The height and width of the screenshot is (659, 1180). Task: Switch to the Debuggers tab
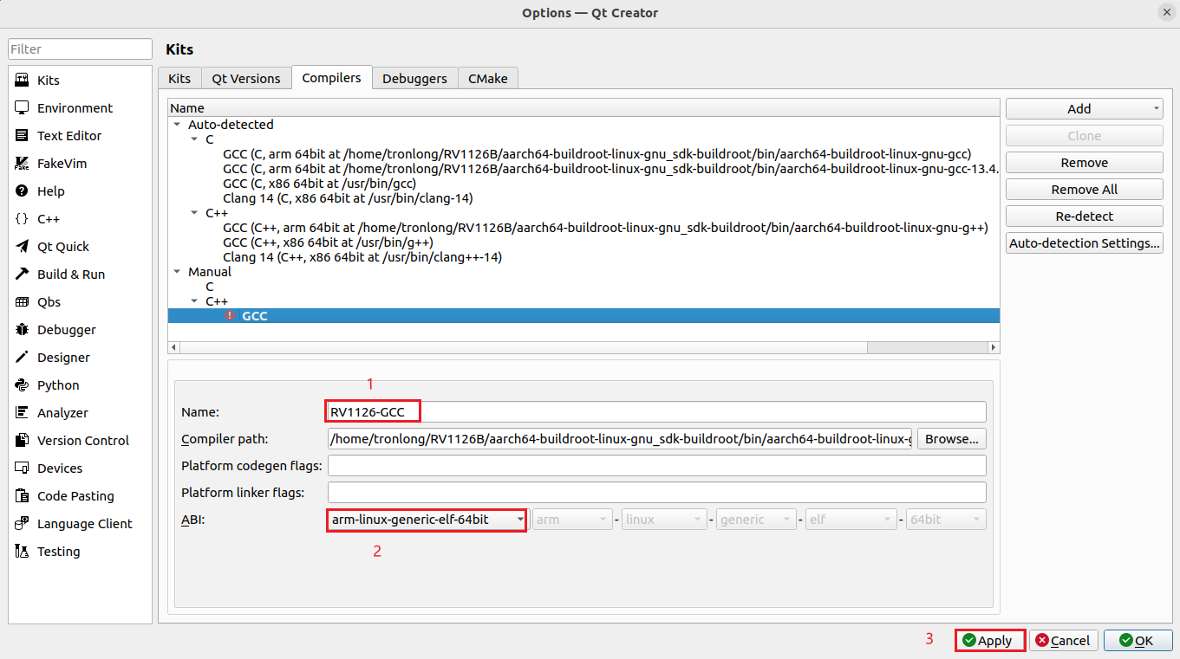[x=414, y=78]
